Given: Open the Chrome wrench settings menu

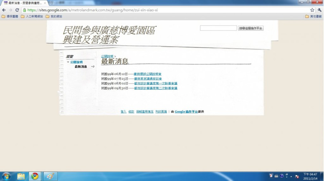Looking at the screenshot, I should (319, 10).
